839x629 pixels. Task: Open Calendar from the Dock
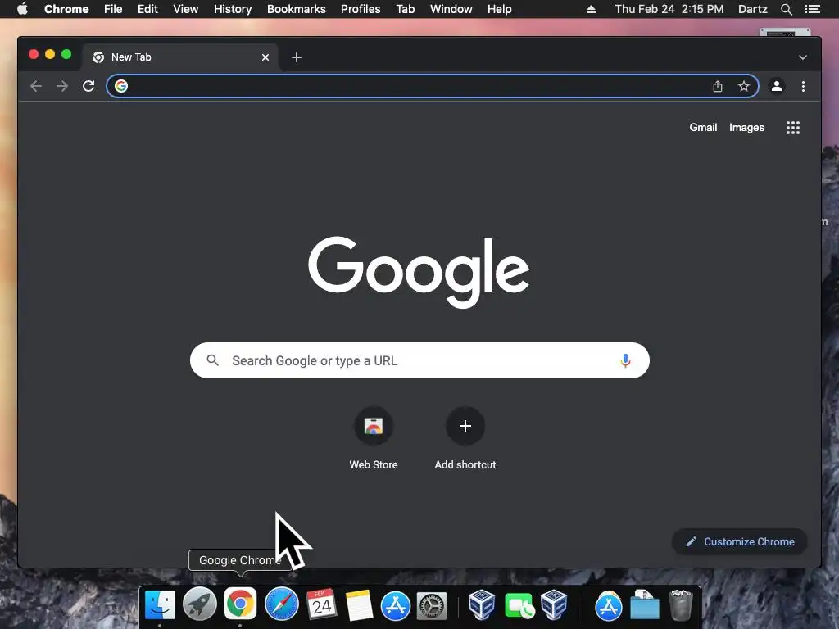click(x=321, y=605)
